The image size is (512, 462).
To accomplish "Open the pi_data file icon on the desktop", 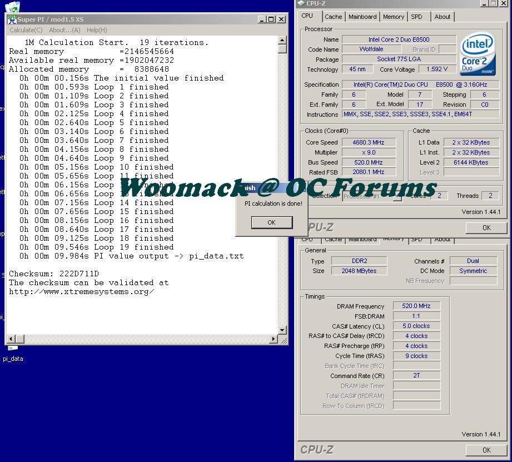I will coord(13,348).
